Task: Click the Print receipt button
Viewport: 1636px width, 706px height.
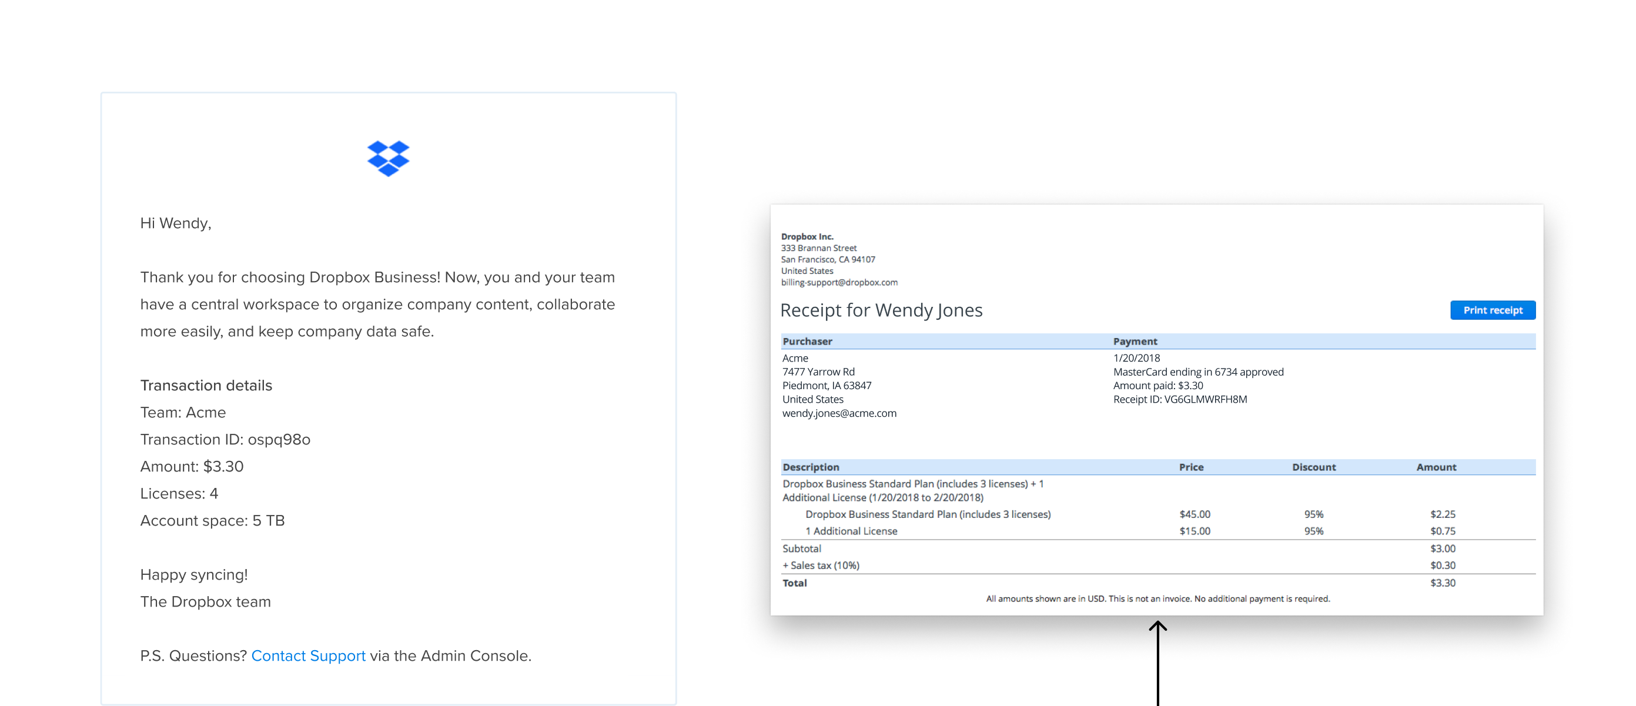Action: 1493,310
